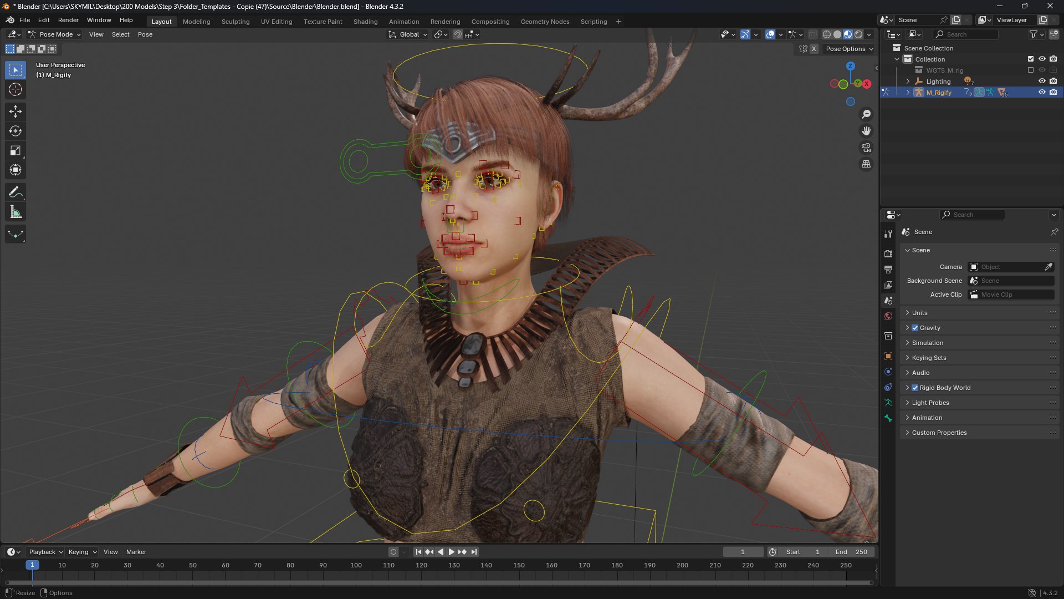
Task: Switch to Animation workspace tab
Action: tap(404, 22)
